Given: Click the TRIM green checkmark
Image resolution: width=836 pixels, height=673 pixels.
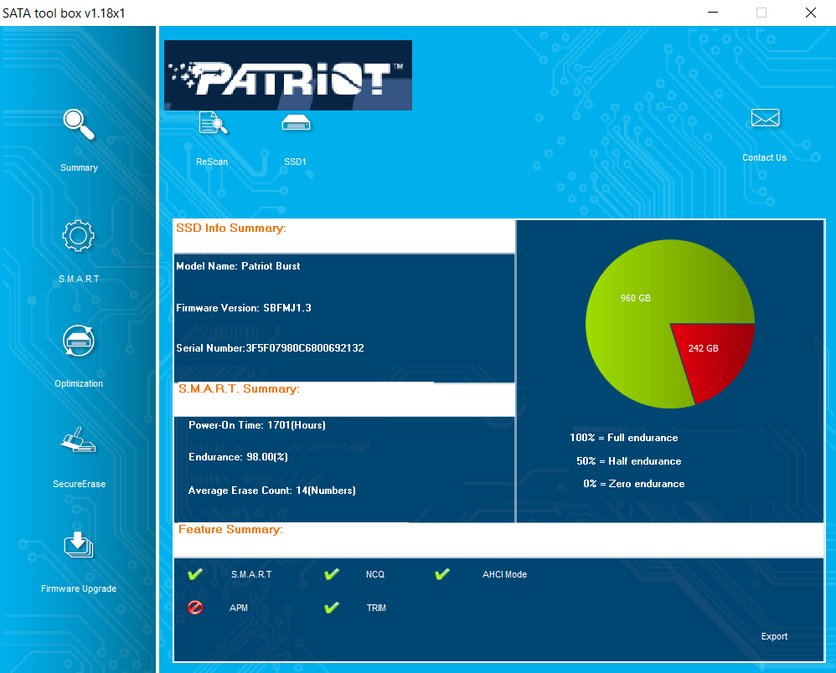Looking at the screenshot, I should click(332, 608).
